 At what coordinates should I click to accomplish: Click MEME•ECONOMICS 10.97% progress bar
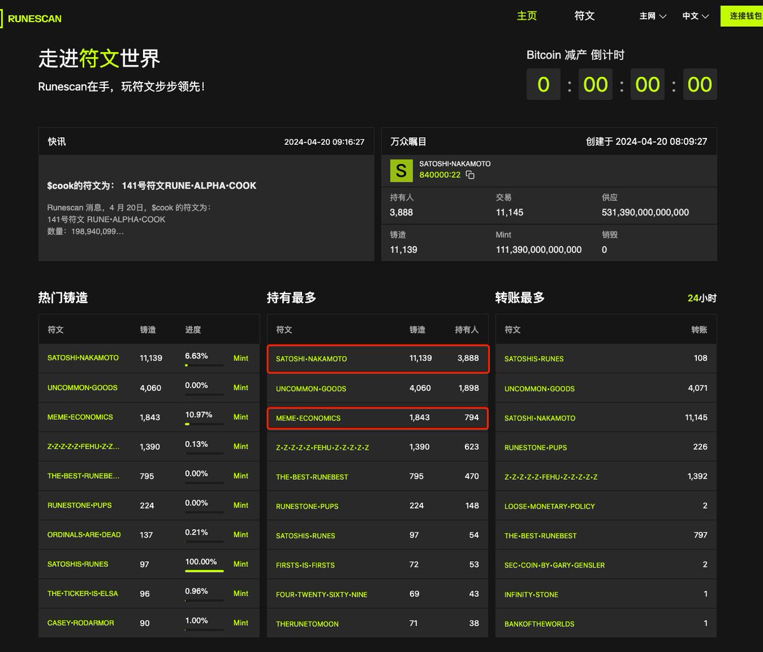[204, 424]
